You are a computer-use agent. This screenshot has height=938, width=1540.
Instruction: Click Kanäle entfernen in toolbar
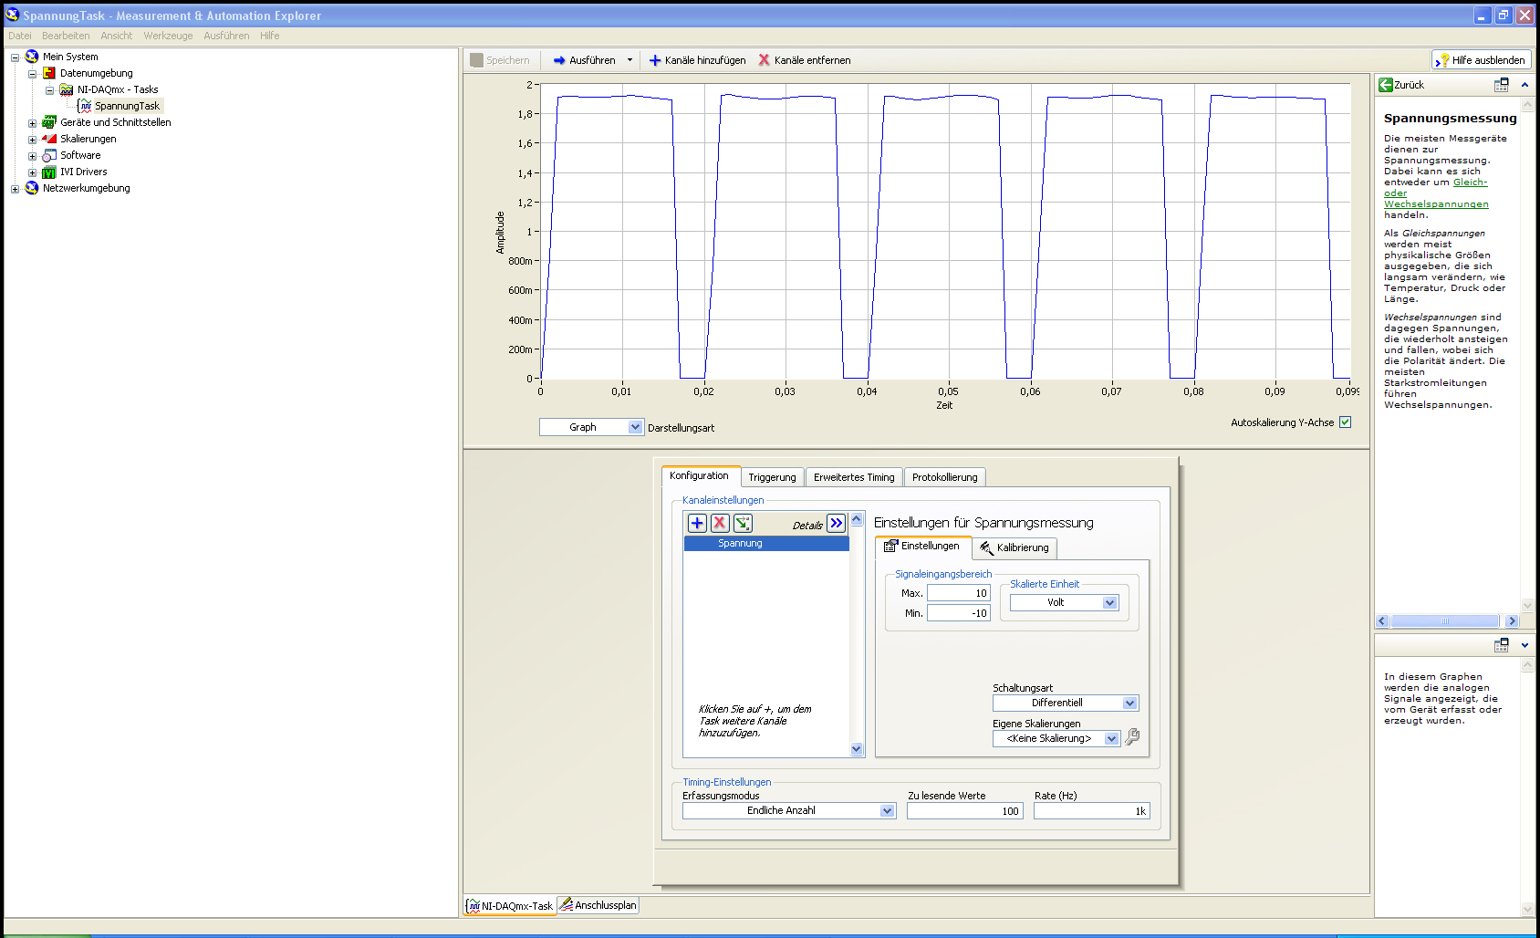[804, 60]
